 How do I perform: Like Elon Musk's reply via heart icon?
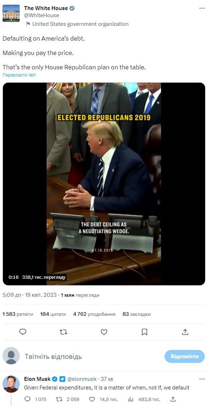(x=92, y=399)
